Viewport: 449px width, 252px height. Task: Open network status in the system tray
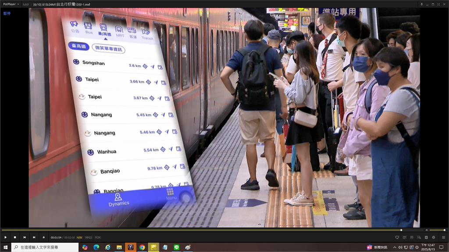(406, 247)
